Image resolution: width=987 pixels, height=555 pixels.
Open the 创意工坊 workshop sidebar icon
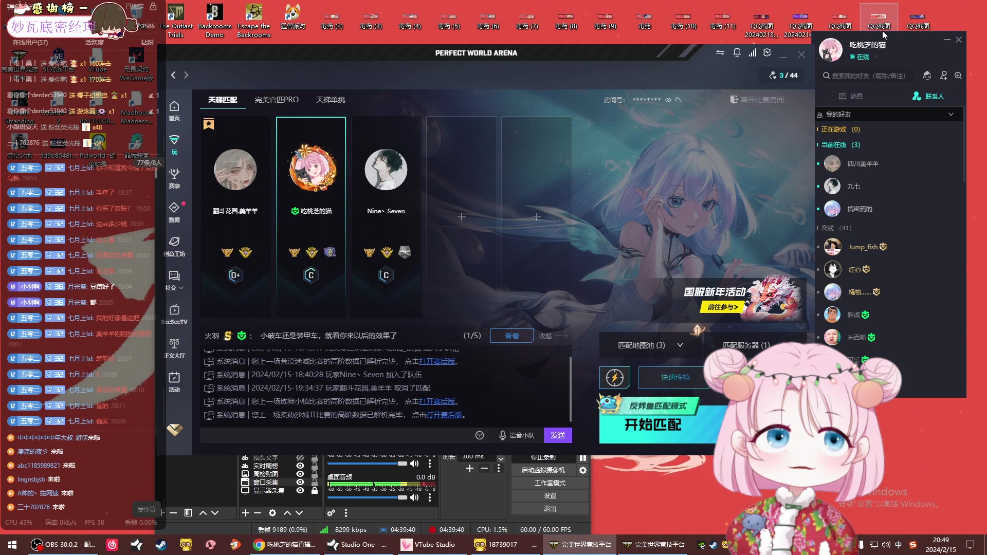pos(174,246)
